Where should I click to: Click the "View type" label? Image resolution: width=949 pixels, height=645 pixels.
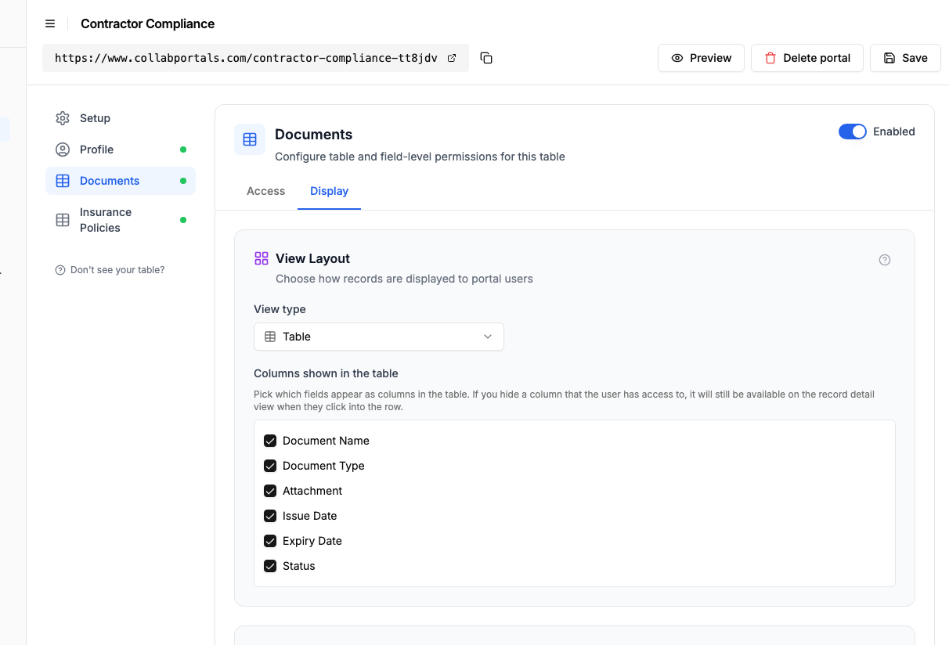tap(280, 309)
